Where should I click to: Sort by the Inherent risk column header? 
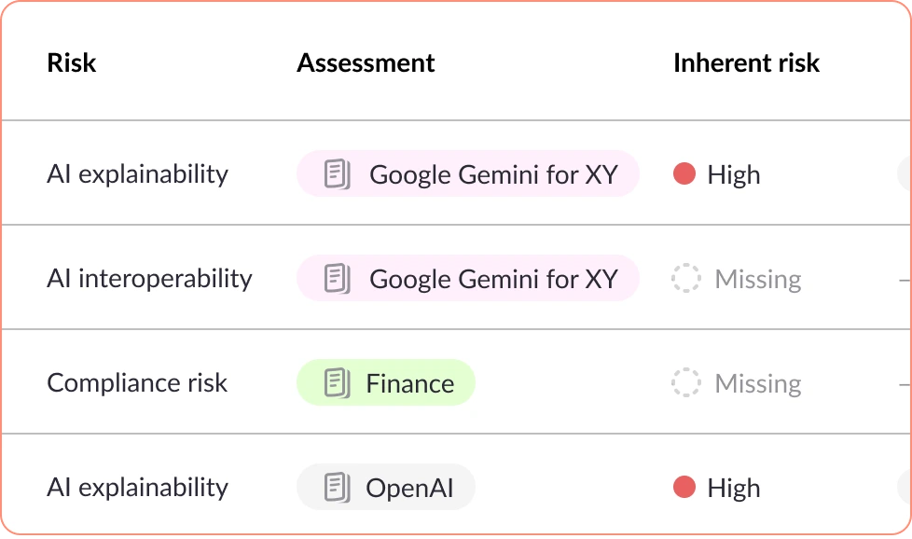(746, 63)
